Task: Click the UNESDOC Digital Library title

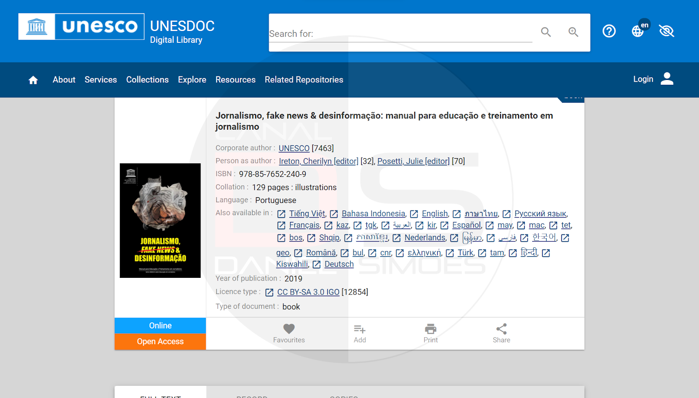Action: point(182,32)
